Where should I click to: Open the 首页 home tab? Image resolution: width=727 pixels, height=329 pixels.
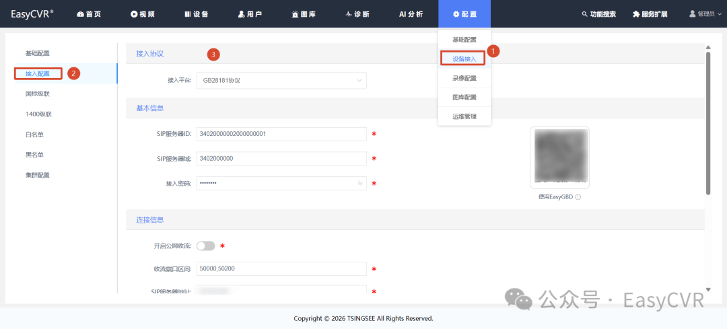(x=89, y=14)
